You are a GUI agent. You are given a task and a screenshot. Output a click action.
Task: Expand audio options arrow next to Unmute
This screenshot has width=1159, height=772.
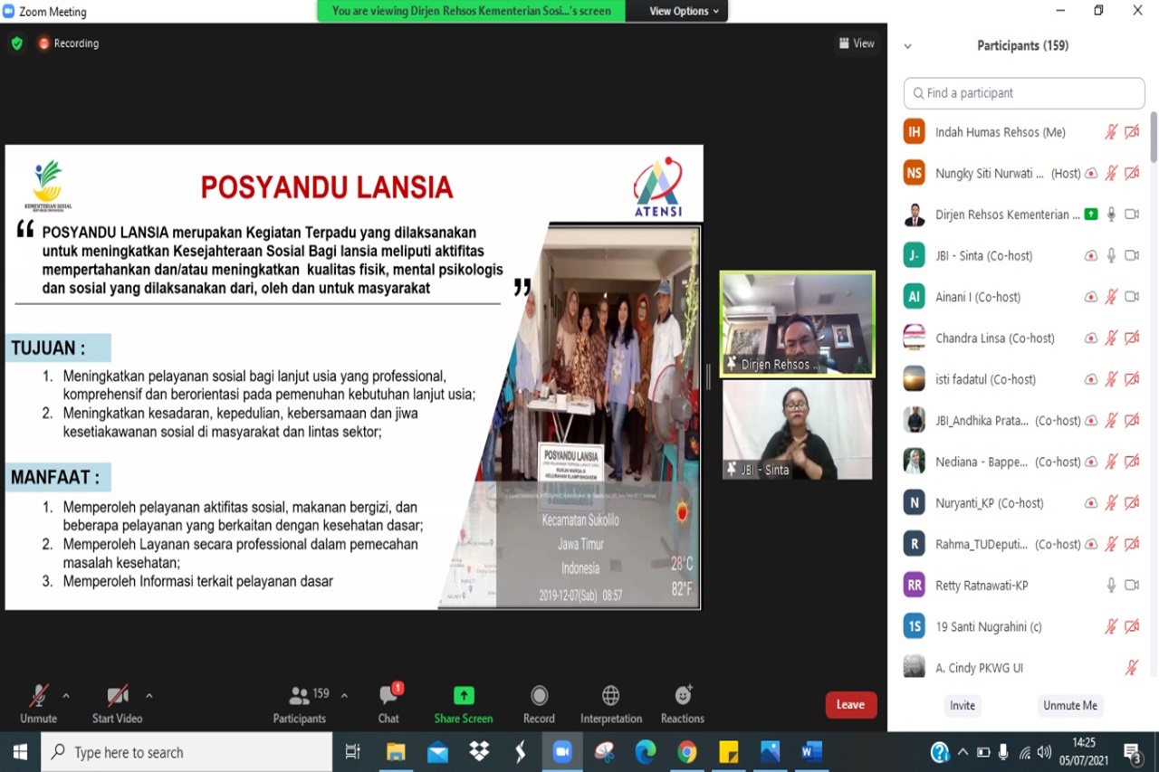pyautogui.click(x=66, y=696)
